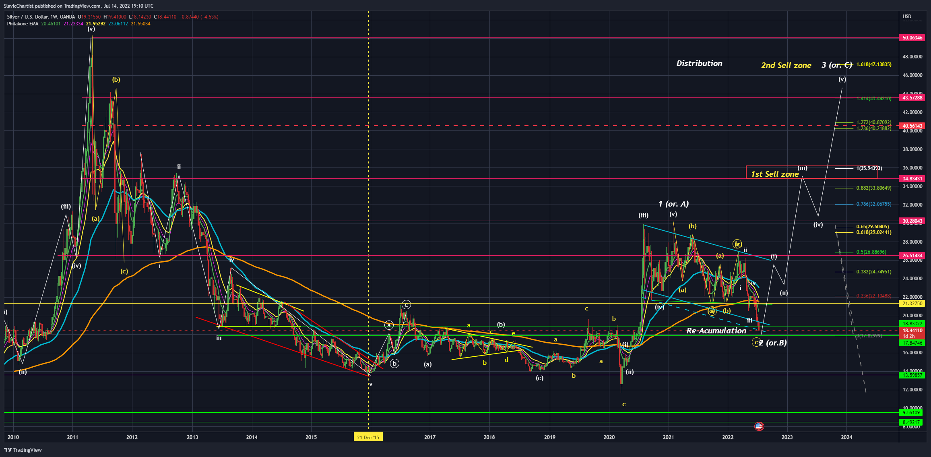Click the 43.57288 price axis label
This screenshot has width=931, height=457.
point(912,98)
